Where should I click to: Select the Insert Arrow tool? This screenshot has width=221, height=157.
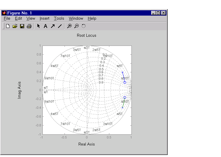pos(53,26)
